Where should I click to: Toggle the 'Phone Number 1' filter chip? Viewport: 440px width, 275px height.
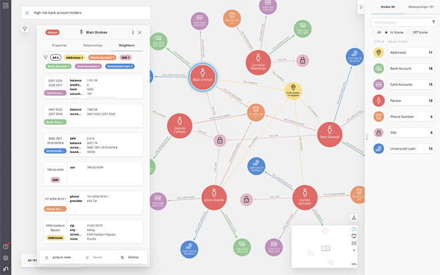tap(102, 57)
